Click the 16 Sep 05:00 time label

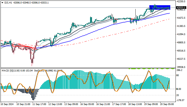pyautogui.click(x=87, y=104)
